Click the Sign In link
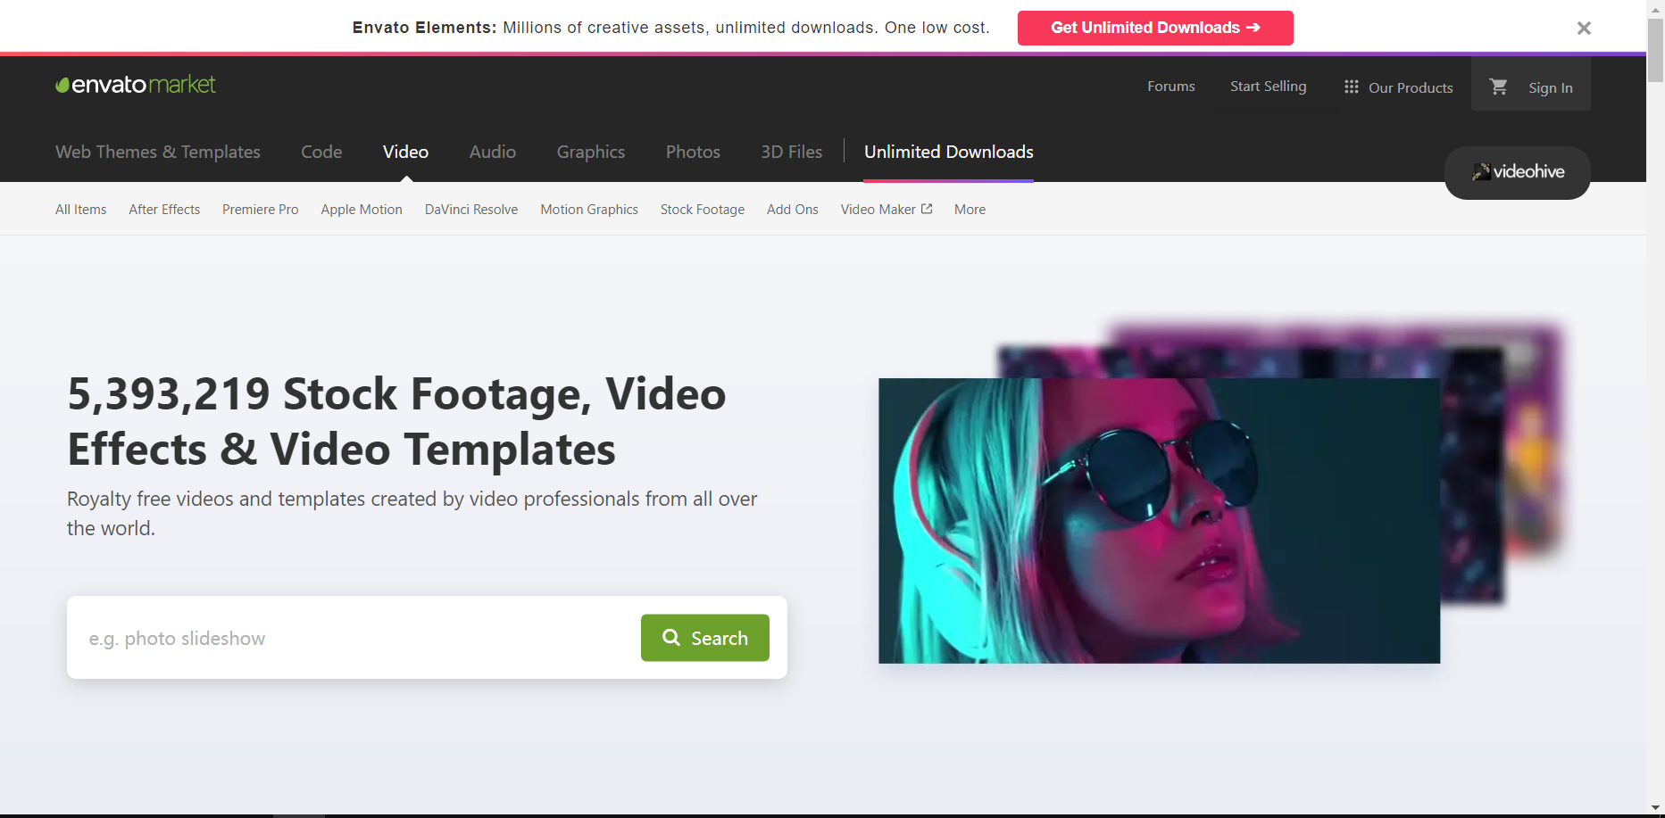Screen dimensions: 1665x818 [1550, 87]
